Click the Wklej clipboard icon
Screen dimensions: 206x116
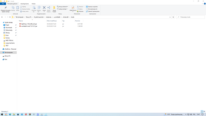point(18,9)
